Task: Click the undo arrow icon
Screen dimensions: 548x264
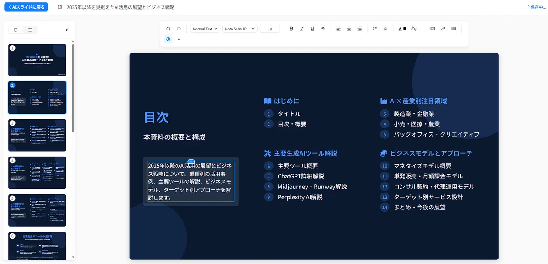Action: (168, 29)
